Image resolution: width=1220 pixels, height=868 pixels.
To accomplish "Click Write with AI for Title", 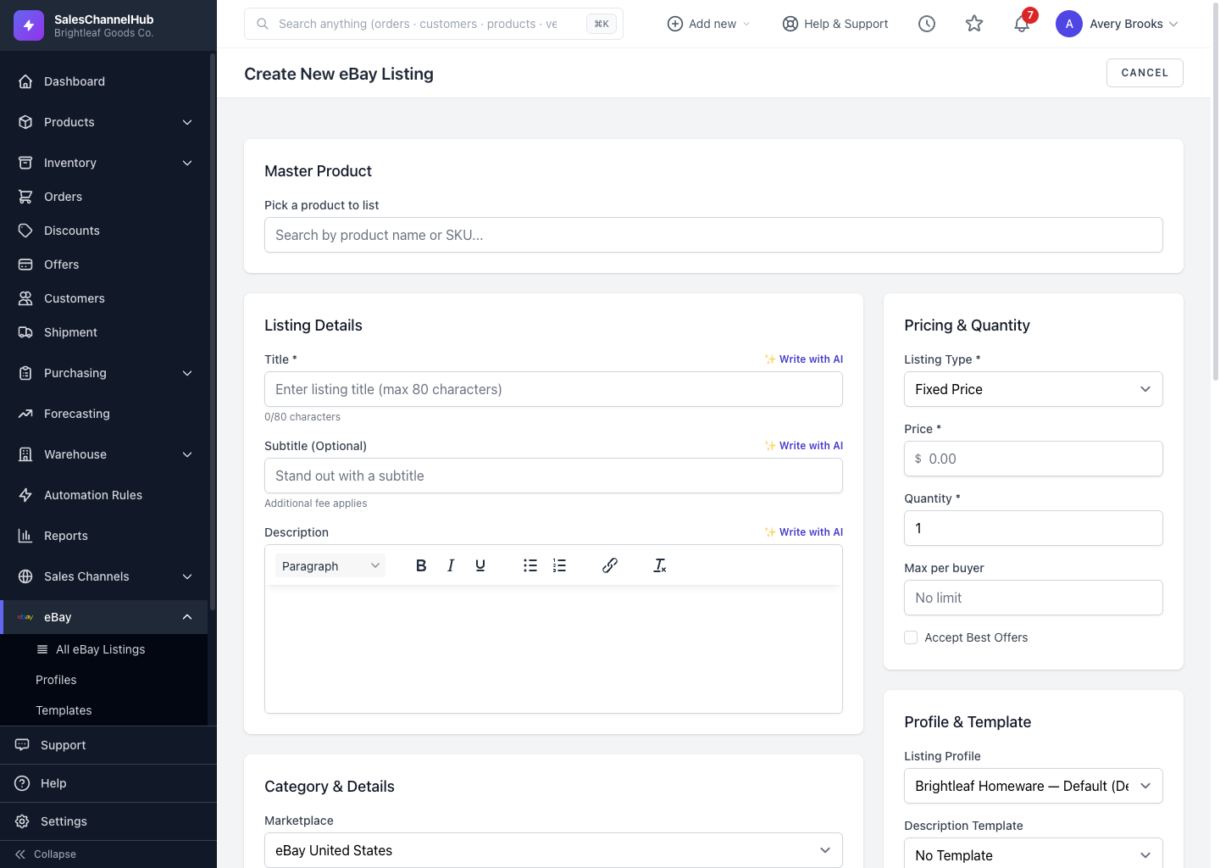I will pyautogui.click(x=803, y=359).
